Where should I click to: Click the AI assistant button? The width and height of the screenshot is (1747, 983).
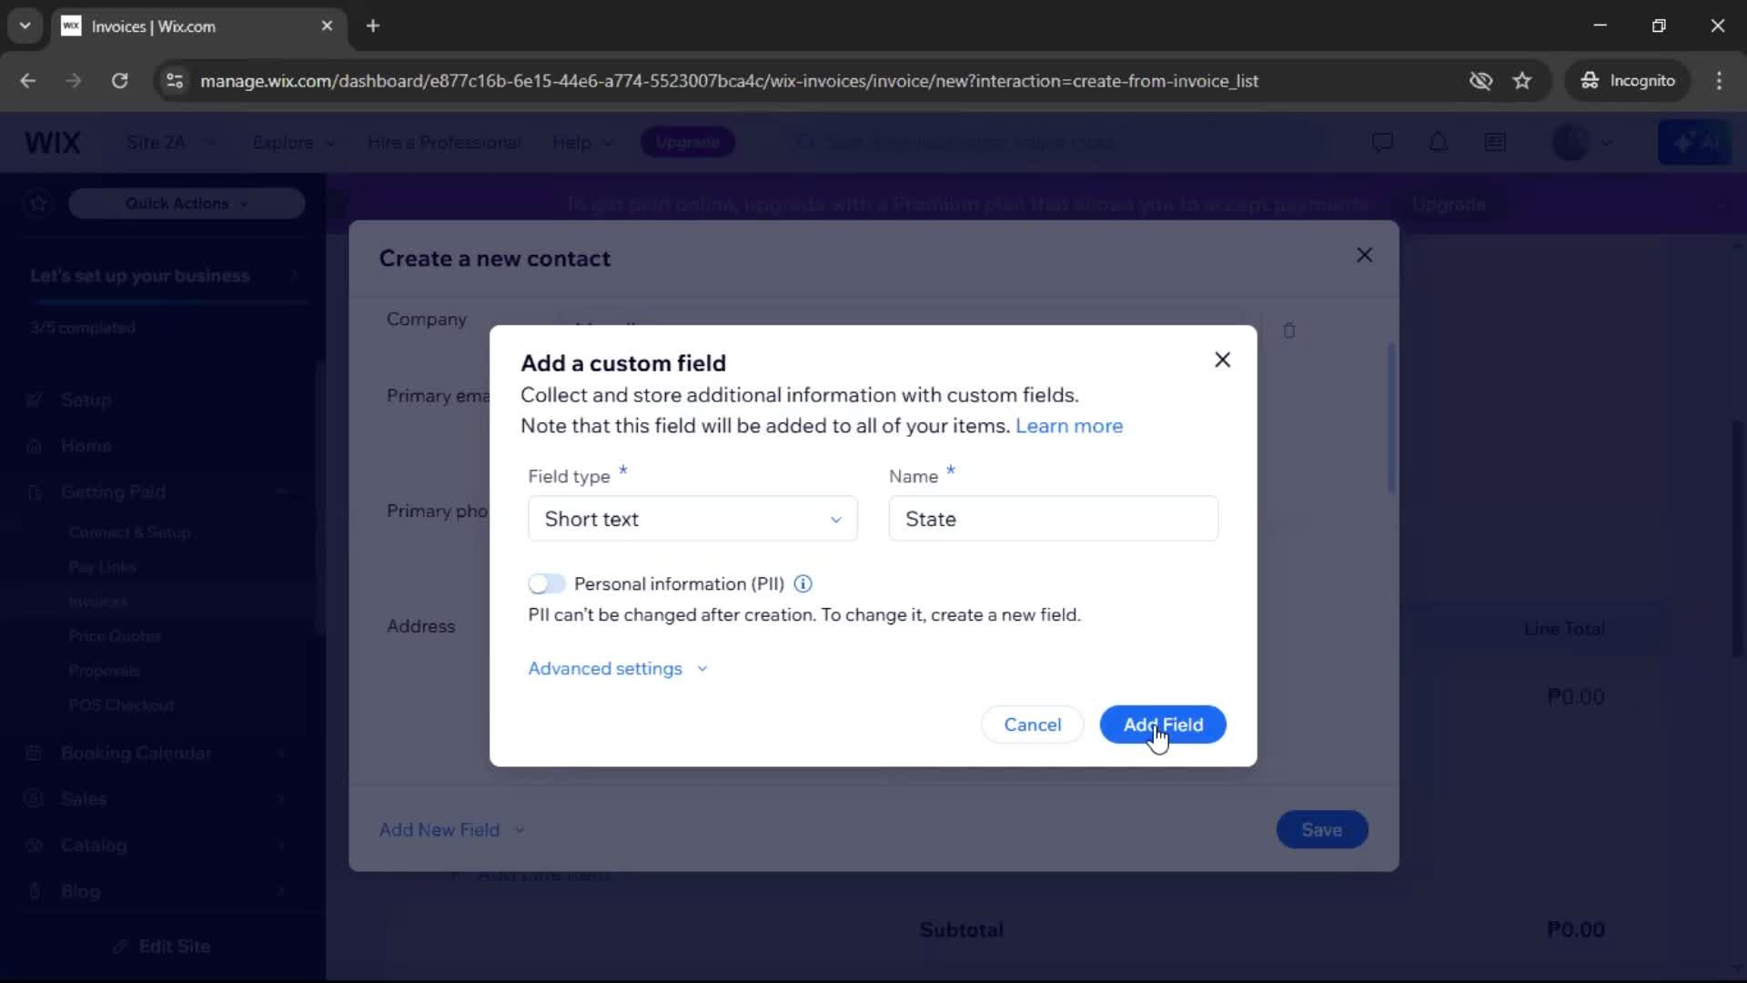click(1694, 142)
